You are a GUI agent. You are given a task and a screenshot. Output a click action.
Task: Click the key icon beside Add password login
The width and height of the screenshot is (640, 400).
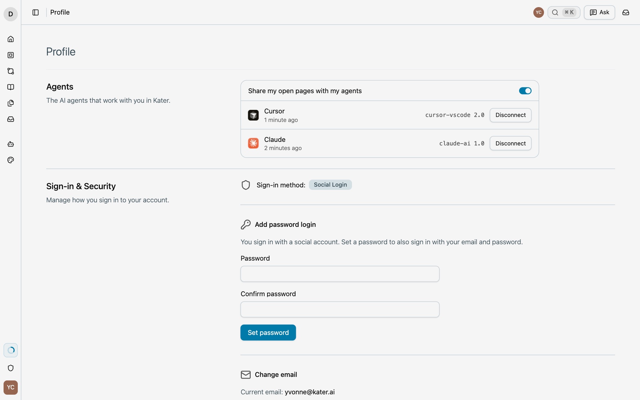coord(246,224)
